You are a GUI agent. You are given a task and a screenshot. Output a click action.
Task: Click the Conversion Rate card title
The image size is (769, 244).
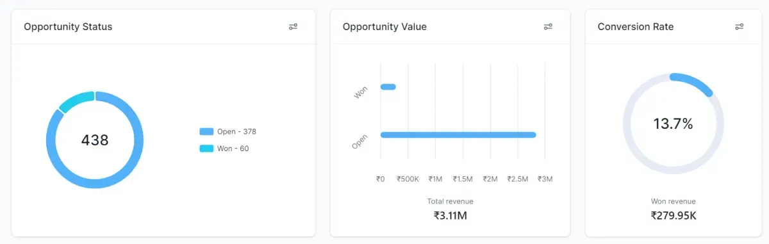click(636, 27)
